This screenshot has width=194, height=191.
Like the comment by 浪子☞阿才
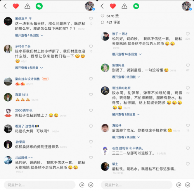pos(188,34)
